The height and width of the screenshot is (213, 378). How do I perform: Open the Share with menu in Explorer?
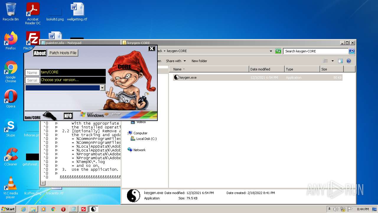click(x=176, y=61)
